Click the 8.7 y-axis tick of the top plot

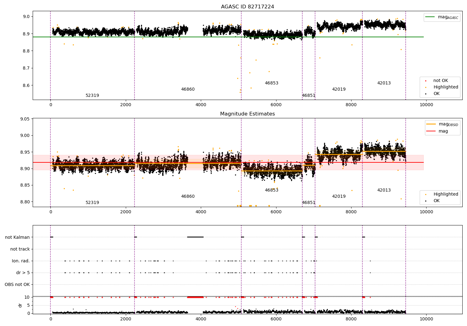coord(27,68)
